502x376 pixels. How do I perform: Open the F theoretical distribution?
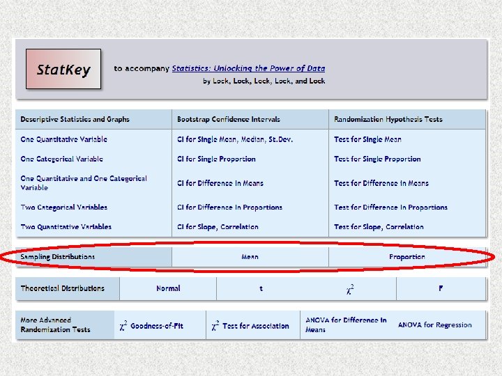[441, 288]
